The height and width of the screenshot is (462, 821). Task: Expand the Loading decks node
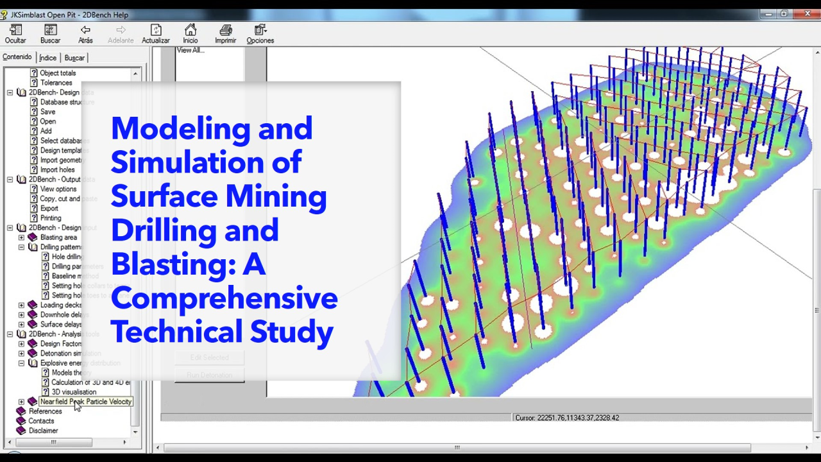click(x=21, y=305)
